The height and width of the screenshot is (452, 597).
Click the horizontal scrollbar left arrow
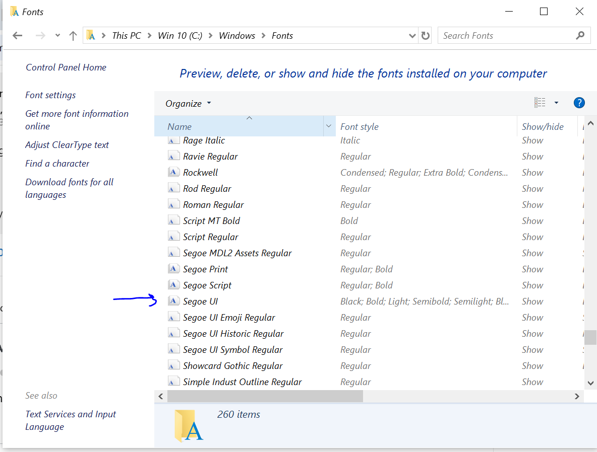pos(161,397)
